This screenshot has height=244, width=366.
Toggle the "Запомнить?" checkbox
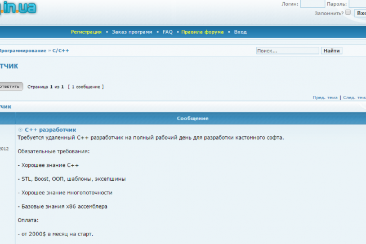[347, 12]
